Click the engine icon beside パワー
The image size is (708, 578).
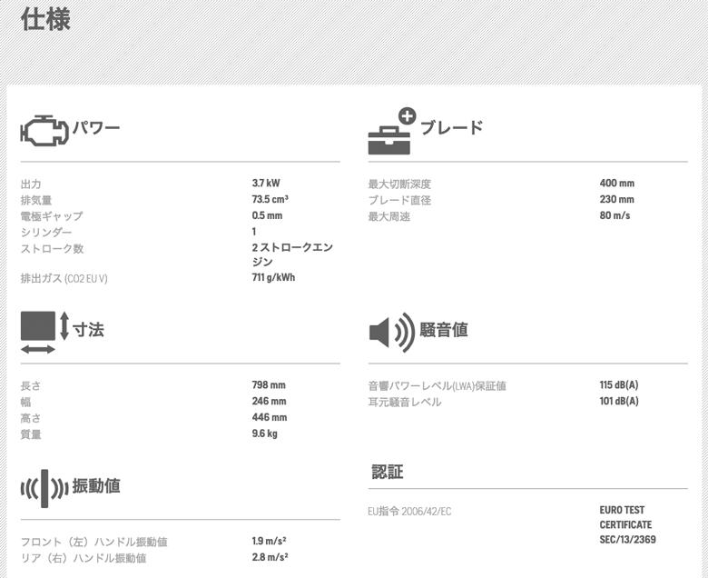[44, 129]
